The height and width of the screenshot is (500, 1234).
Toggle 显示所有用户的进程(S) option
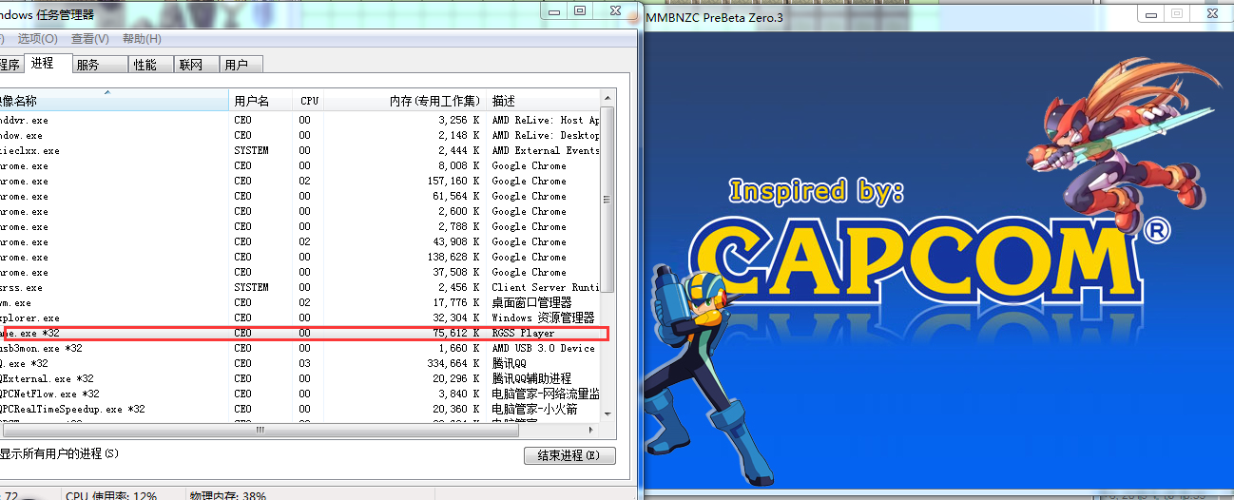tap(59, 454)
